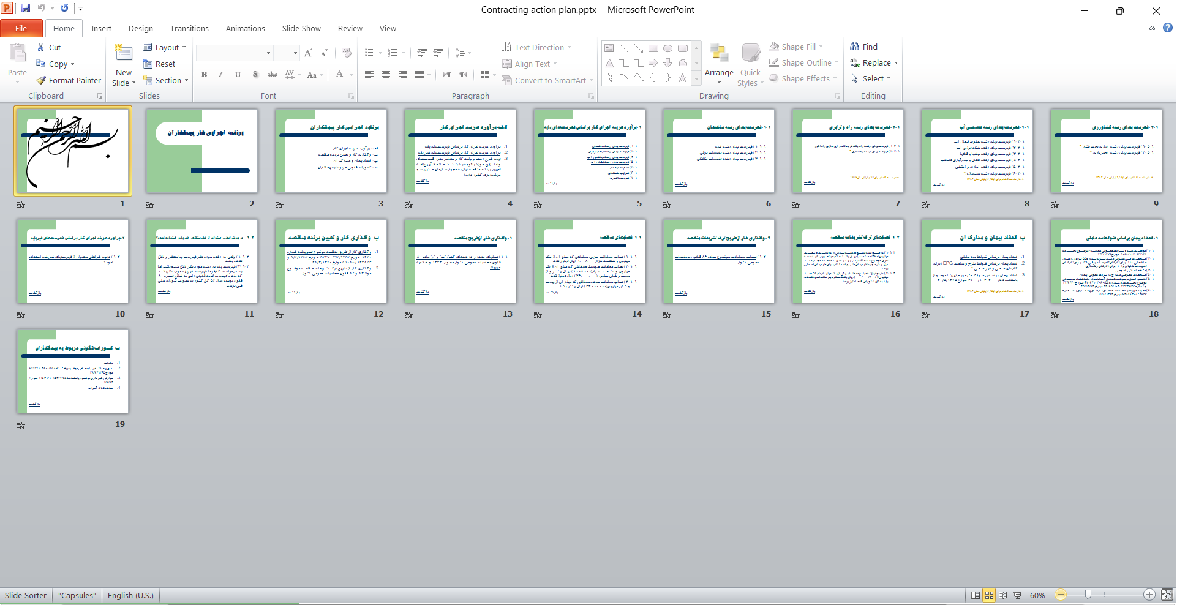
Task: Switch to the Insert tab
Action: coord(102,28)
